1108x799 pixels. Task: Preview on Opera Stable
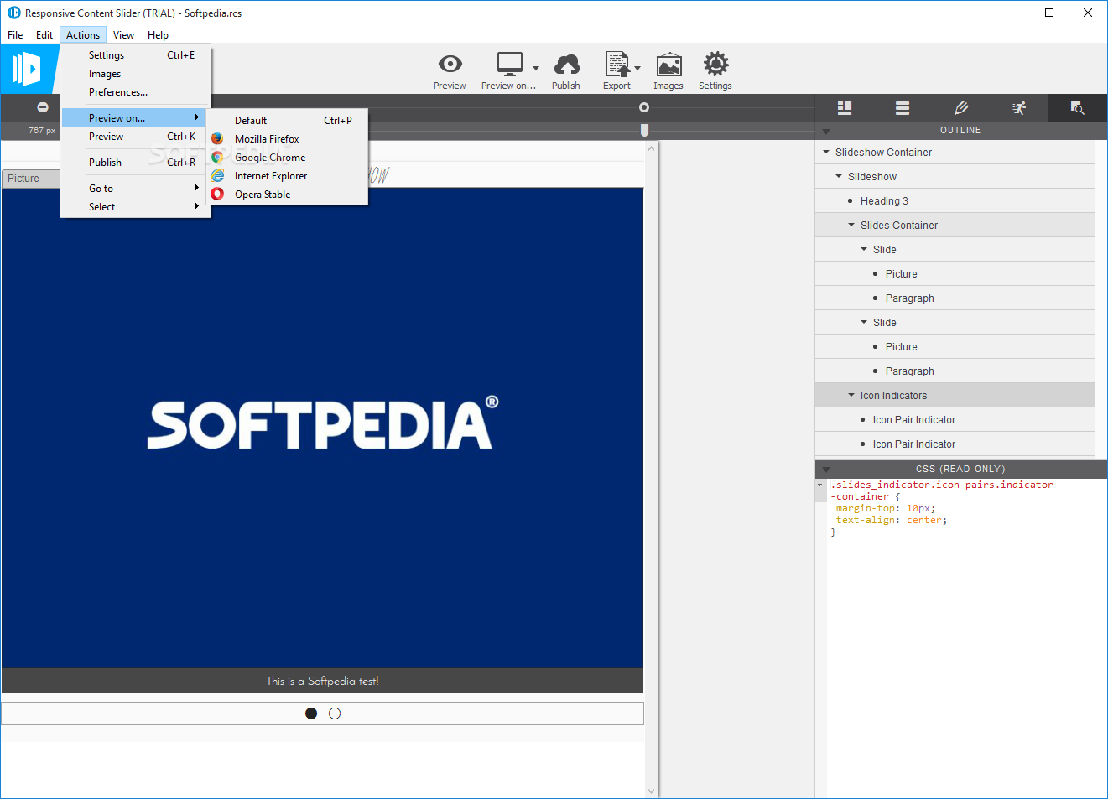pos(288,195)
